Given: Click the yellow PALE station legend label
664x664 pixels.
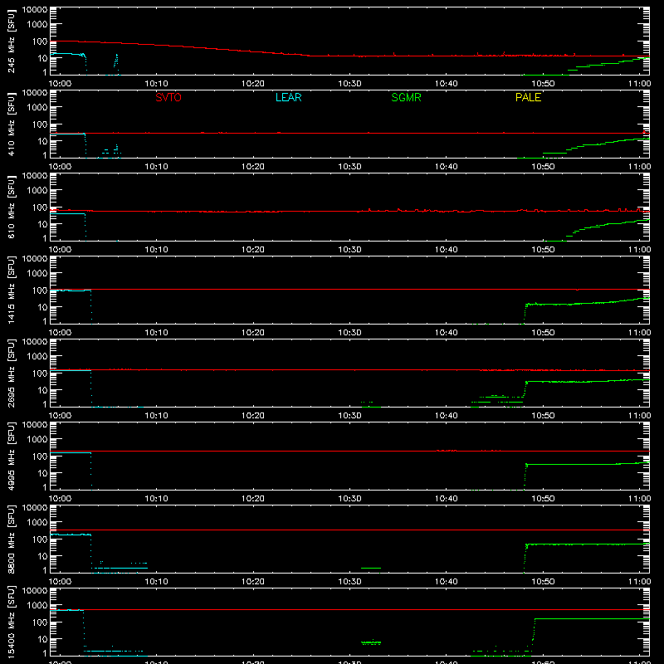Looking at the screenshot, I should [x=528, y=97].
